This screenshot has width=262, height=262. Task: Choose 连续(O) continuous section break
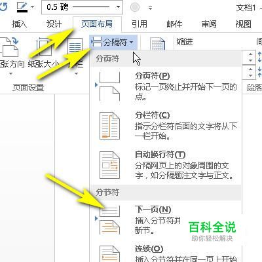point(166,252)
